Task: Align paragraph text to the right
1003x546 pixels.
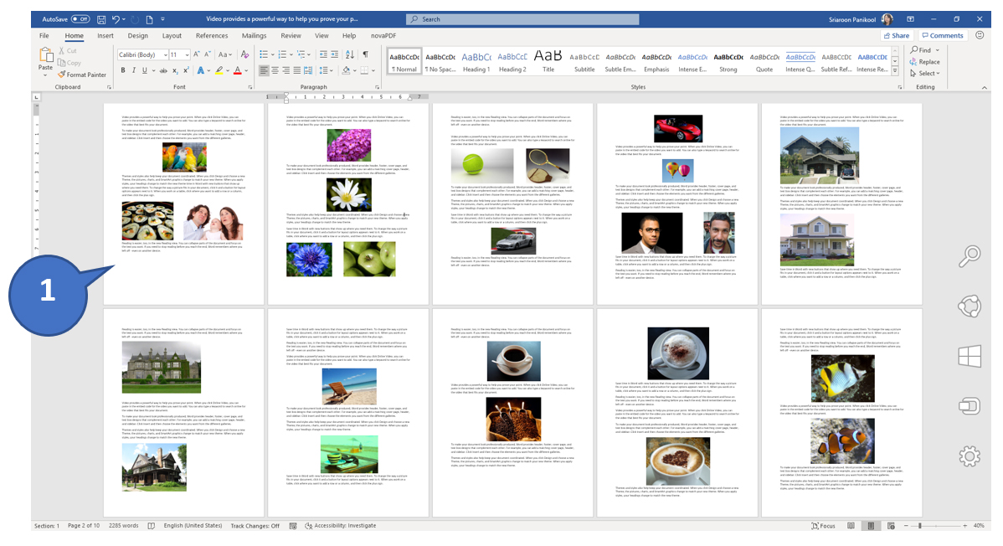Action: pos(286,70)
